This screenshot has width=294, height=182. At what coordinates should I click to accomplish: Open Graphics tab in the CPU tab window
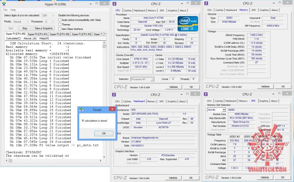(x=172, y=11)
